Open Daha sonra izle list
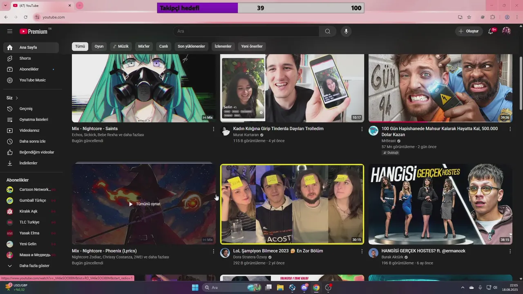Image resolution: width=523 pixels, height=294 pixels. tap(31, 141)
